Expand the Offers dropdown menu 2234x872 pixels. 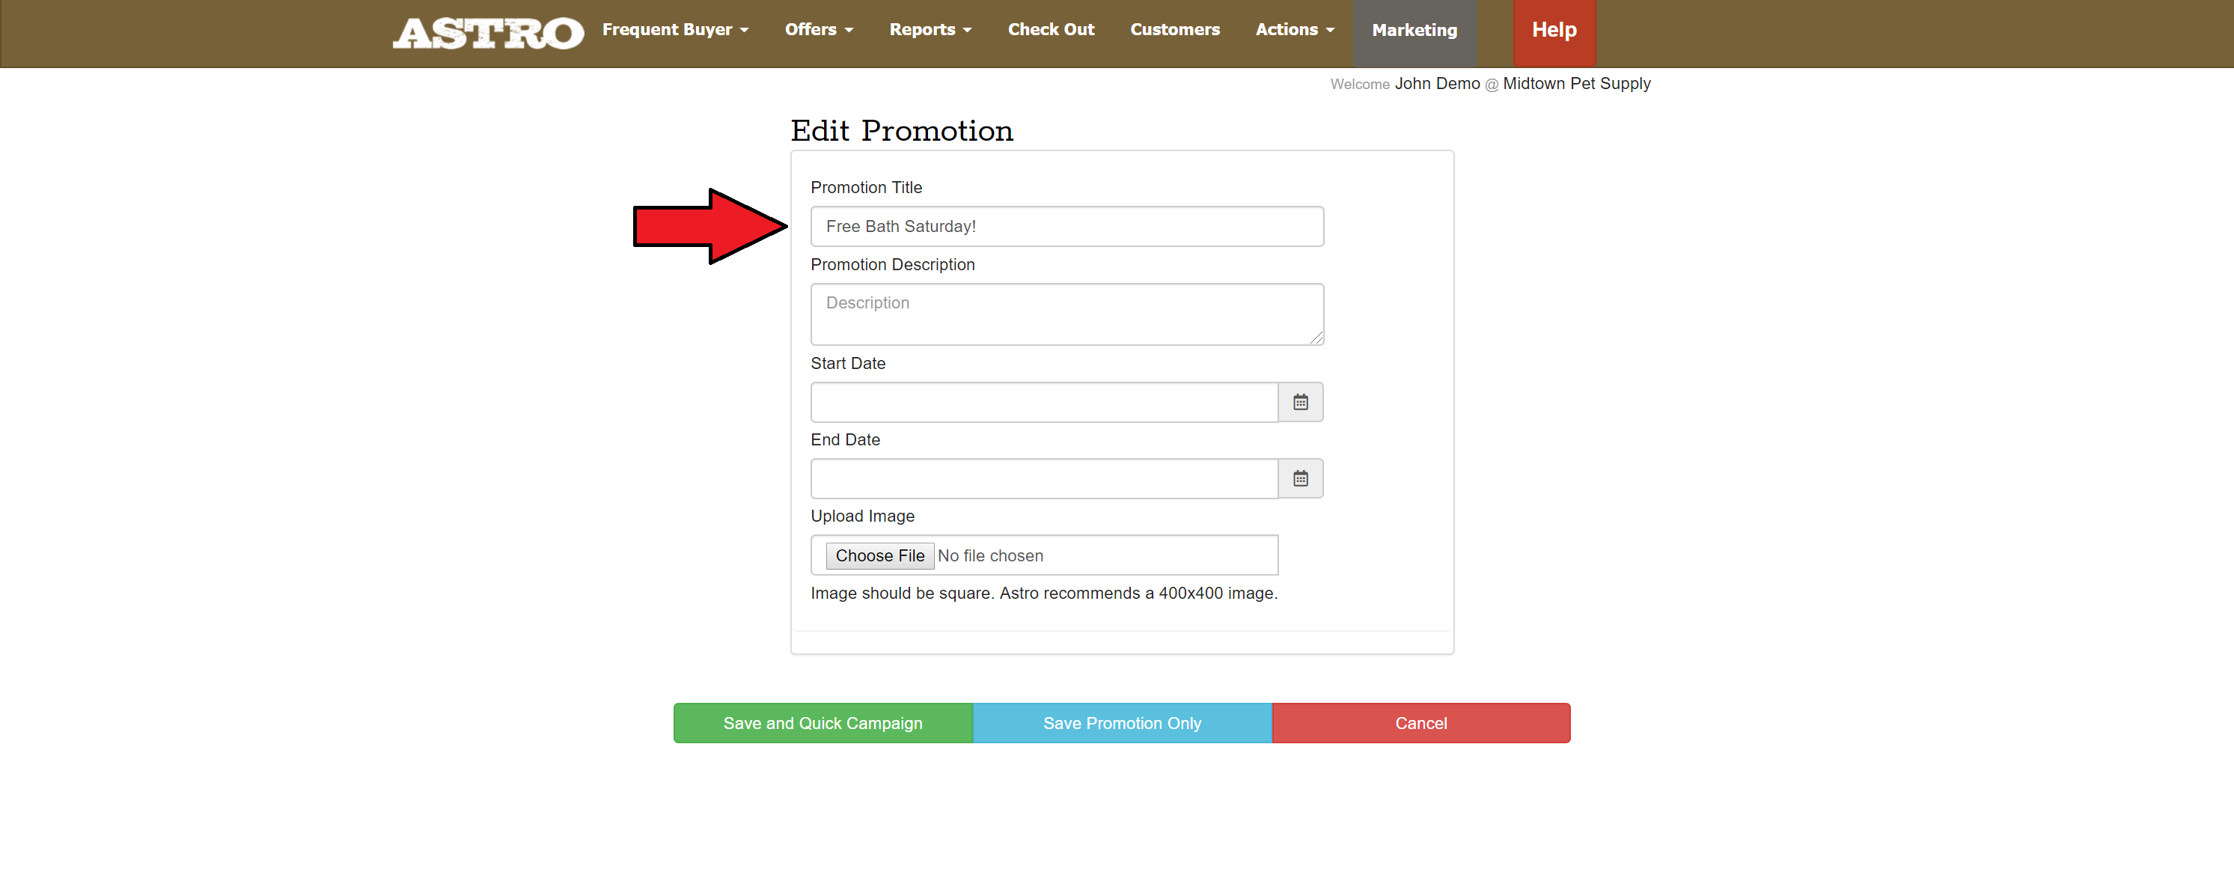pyautogui.click(x=818, y=29)
